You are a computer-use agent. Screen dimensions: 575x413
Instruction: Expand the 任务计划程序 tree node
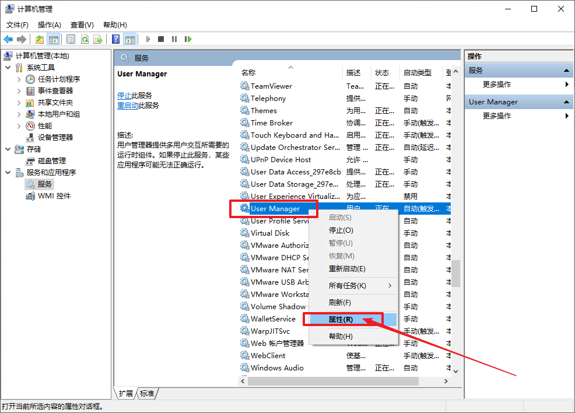point(19,79)
